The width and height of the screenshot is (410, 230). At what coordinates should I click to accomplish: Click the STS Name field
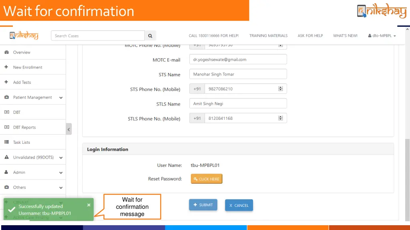coord(238,74)
